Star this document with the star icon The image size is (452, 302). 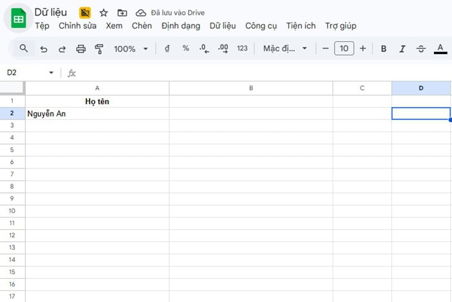coord(103,13)
